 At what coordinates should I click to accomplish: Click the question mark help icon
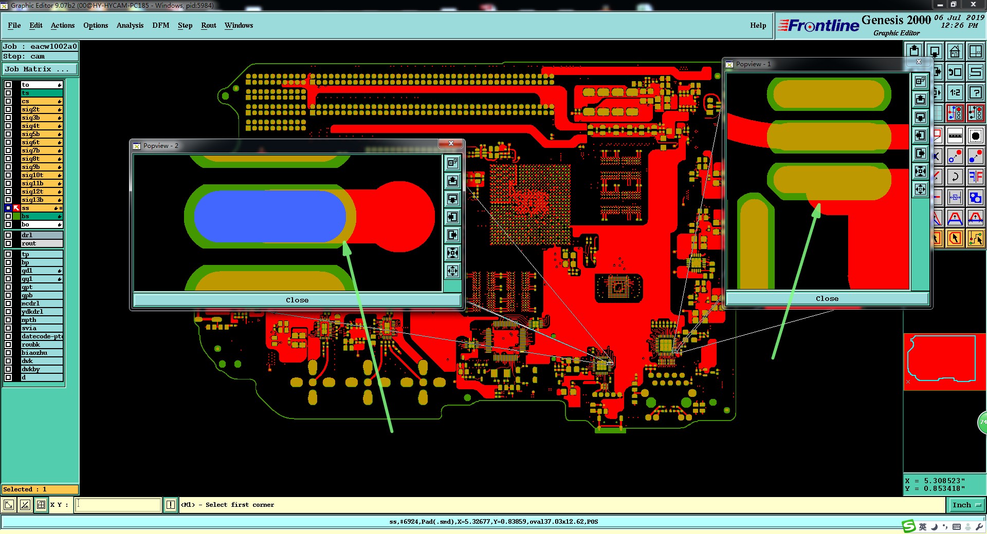[x=976, y=92]
